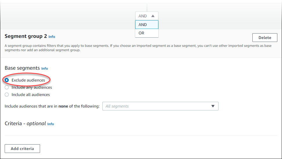Image resolution: width=282 pixels, height=159 pixels.
Task: Click the 'Include audiences that are in none' label
Action: tap(52, 106)
